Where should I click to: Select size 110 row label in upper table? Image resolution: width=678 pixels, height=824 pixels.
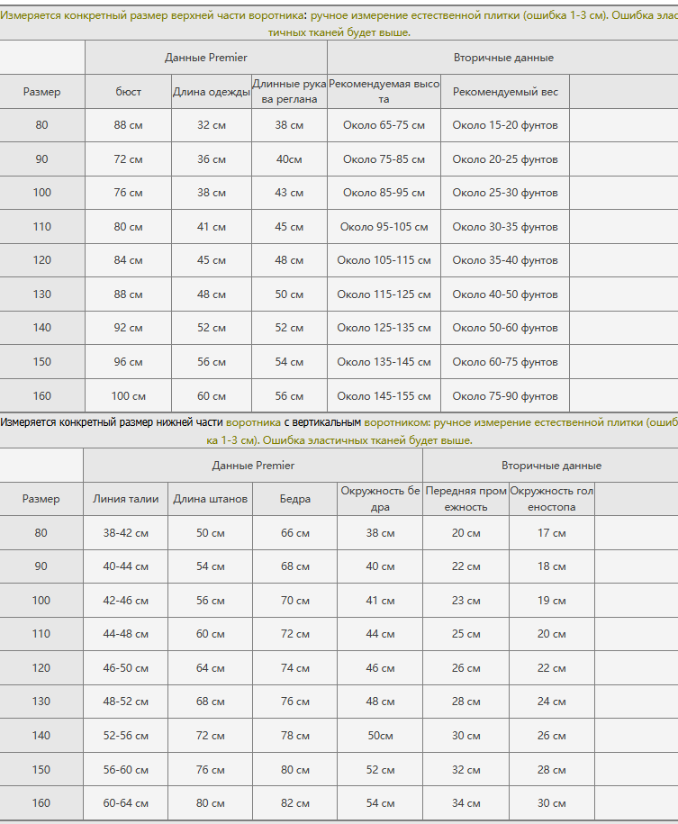pyautogui.click(x=41, y=227)
